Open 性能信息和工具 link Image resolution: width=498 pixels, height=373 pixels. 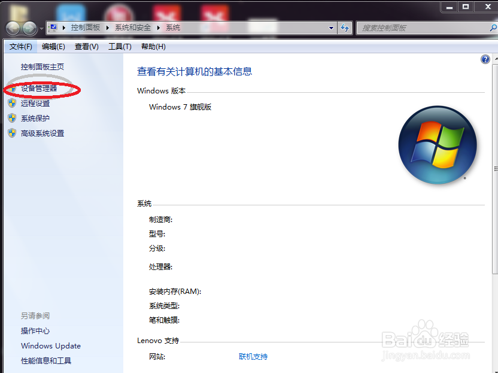pos(45,360)
